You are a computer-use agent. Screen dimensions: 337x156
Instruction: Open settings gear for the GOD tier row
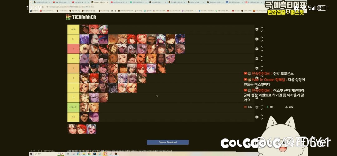click(x=257, y=29)
